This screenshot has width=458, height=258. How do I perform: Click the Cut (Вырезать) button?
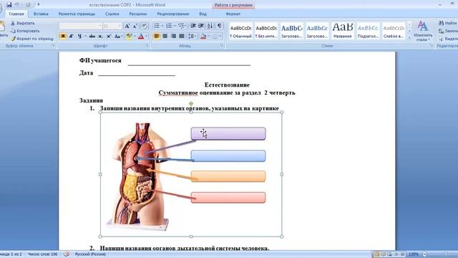point(23,23)
